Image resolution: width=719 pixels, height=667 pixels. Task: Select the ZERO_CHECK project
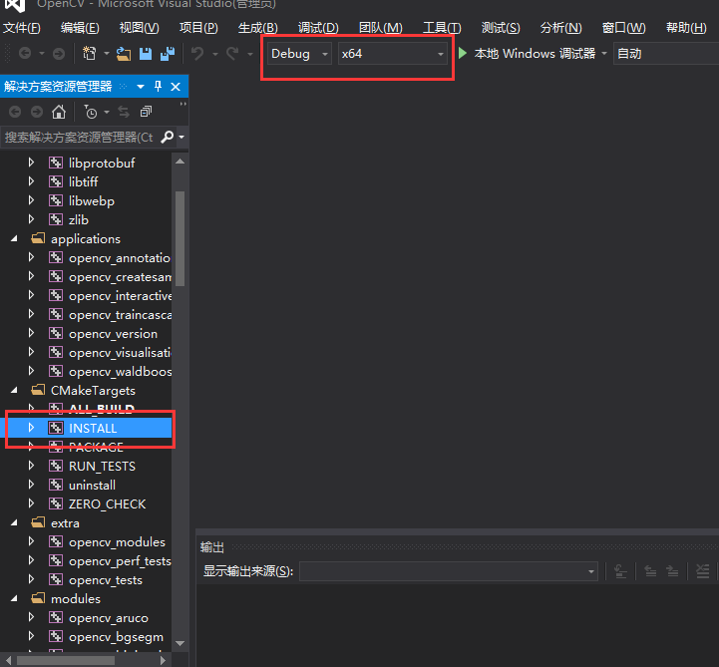(x=107, y=504)
